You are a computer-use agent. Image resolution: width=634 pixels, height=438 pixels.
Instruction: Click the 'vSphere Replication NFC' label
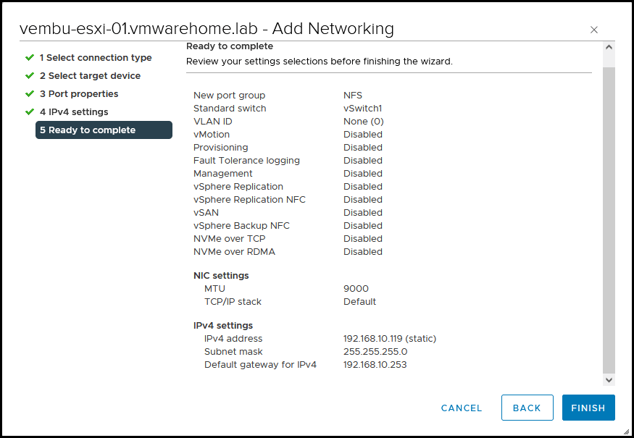click(249, 200)
